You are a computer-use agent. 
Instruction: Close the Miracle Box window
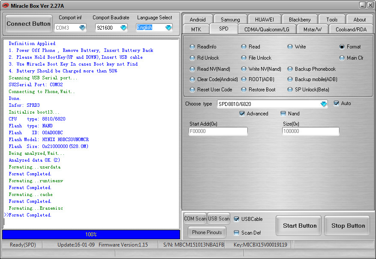click(x=370, y=5)
